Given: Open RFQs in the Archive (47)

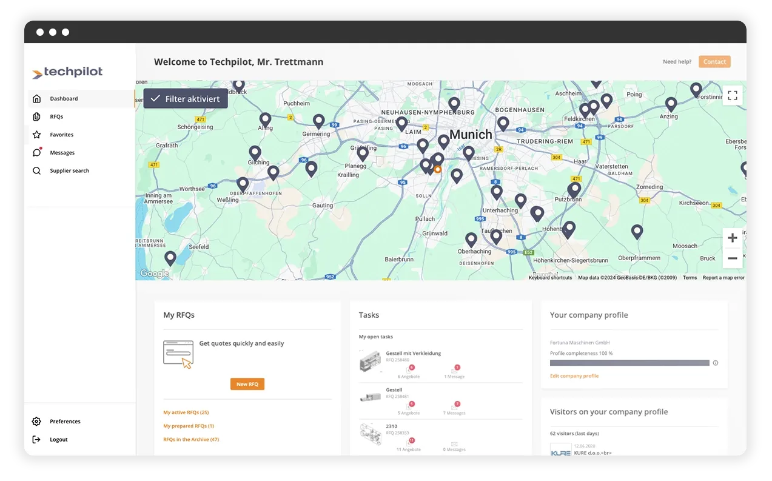Looking at the screenshot, I should [x=191, y=439].
